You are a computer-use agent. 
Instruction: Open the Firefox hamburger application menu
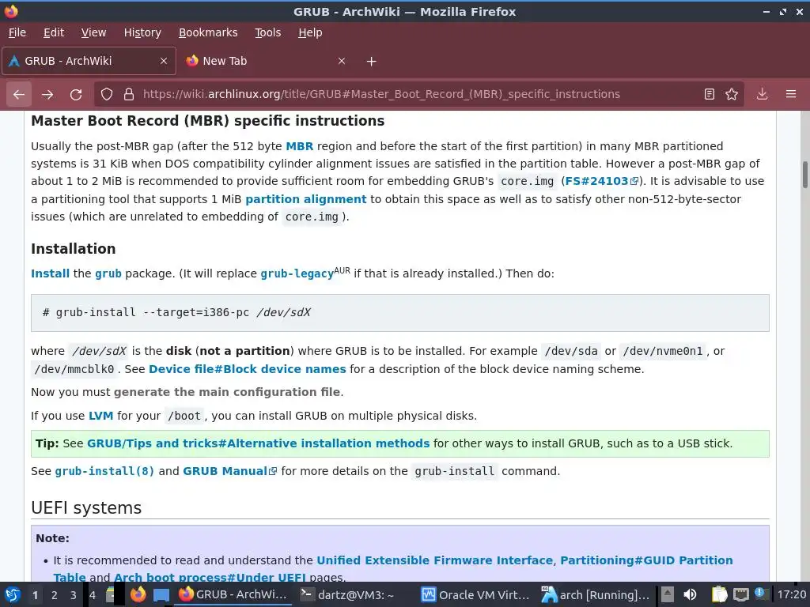[x=791, y=94]
